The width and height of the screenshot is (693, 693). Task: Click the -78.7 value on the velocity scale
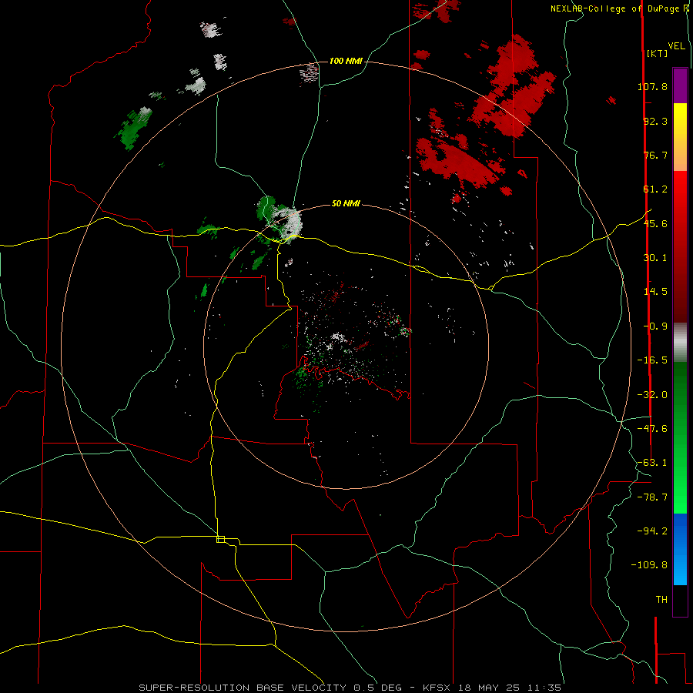(x=652, y=497)
